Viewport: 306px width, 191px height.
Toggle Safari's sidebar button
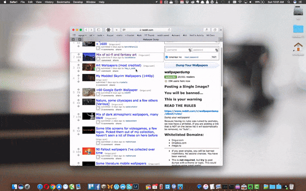click(x=99, y=30)
